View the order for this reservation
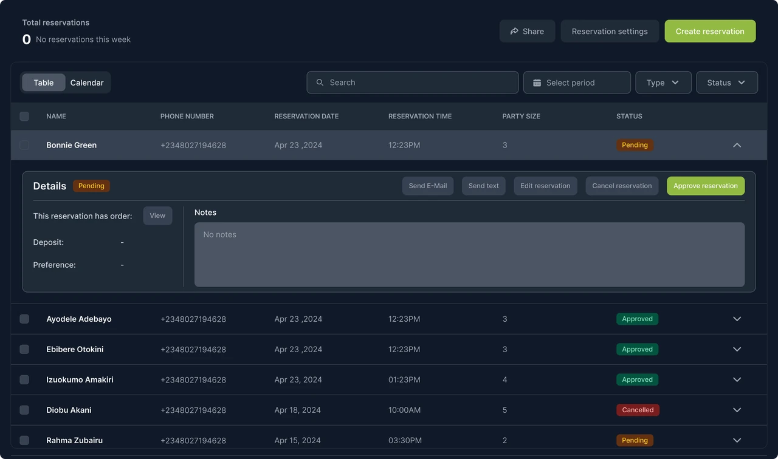This screenshot has height=459, width=778. coord(157,216)
